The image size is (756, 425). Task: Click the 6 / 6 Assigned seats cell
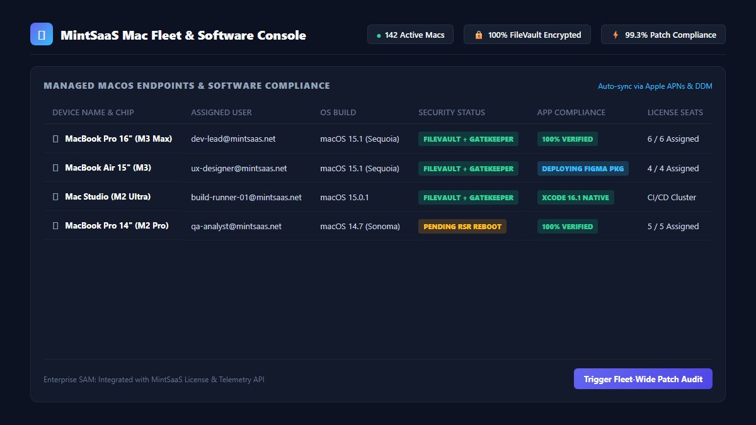(673, 139)
